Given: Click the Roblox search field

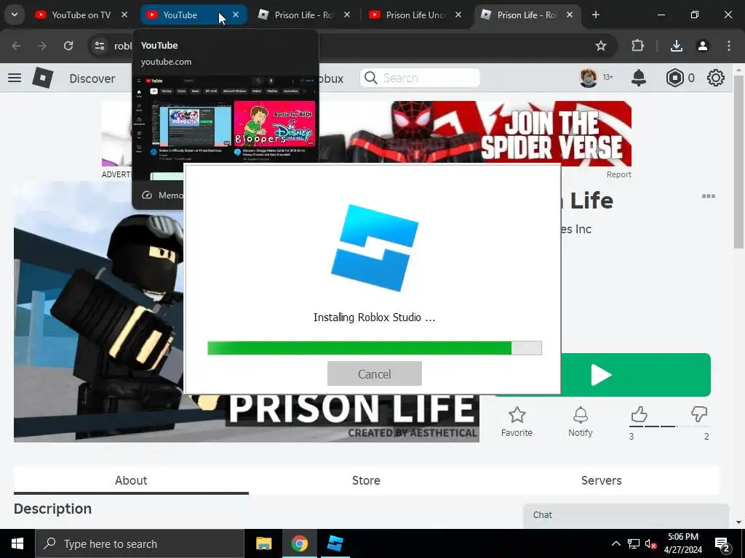Looking at the screenshot, I should [420, 78].
